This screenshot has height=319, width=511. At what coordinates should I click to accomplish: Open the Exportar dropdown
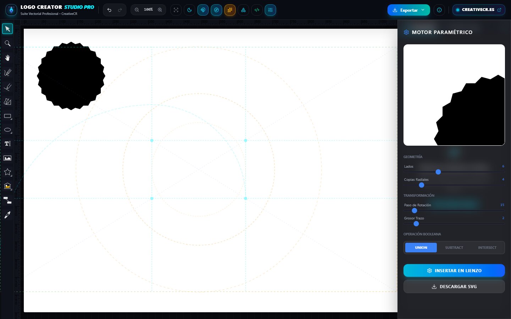tap(409, 10)
